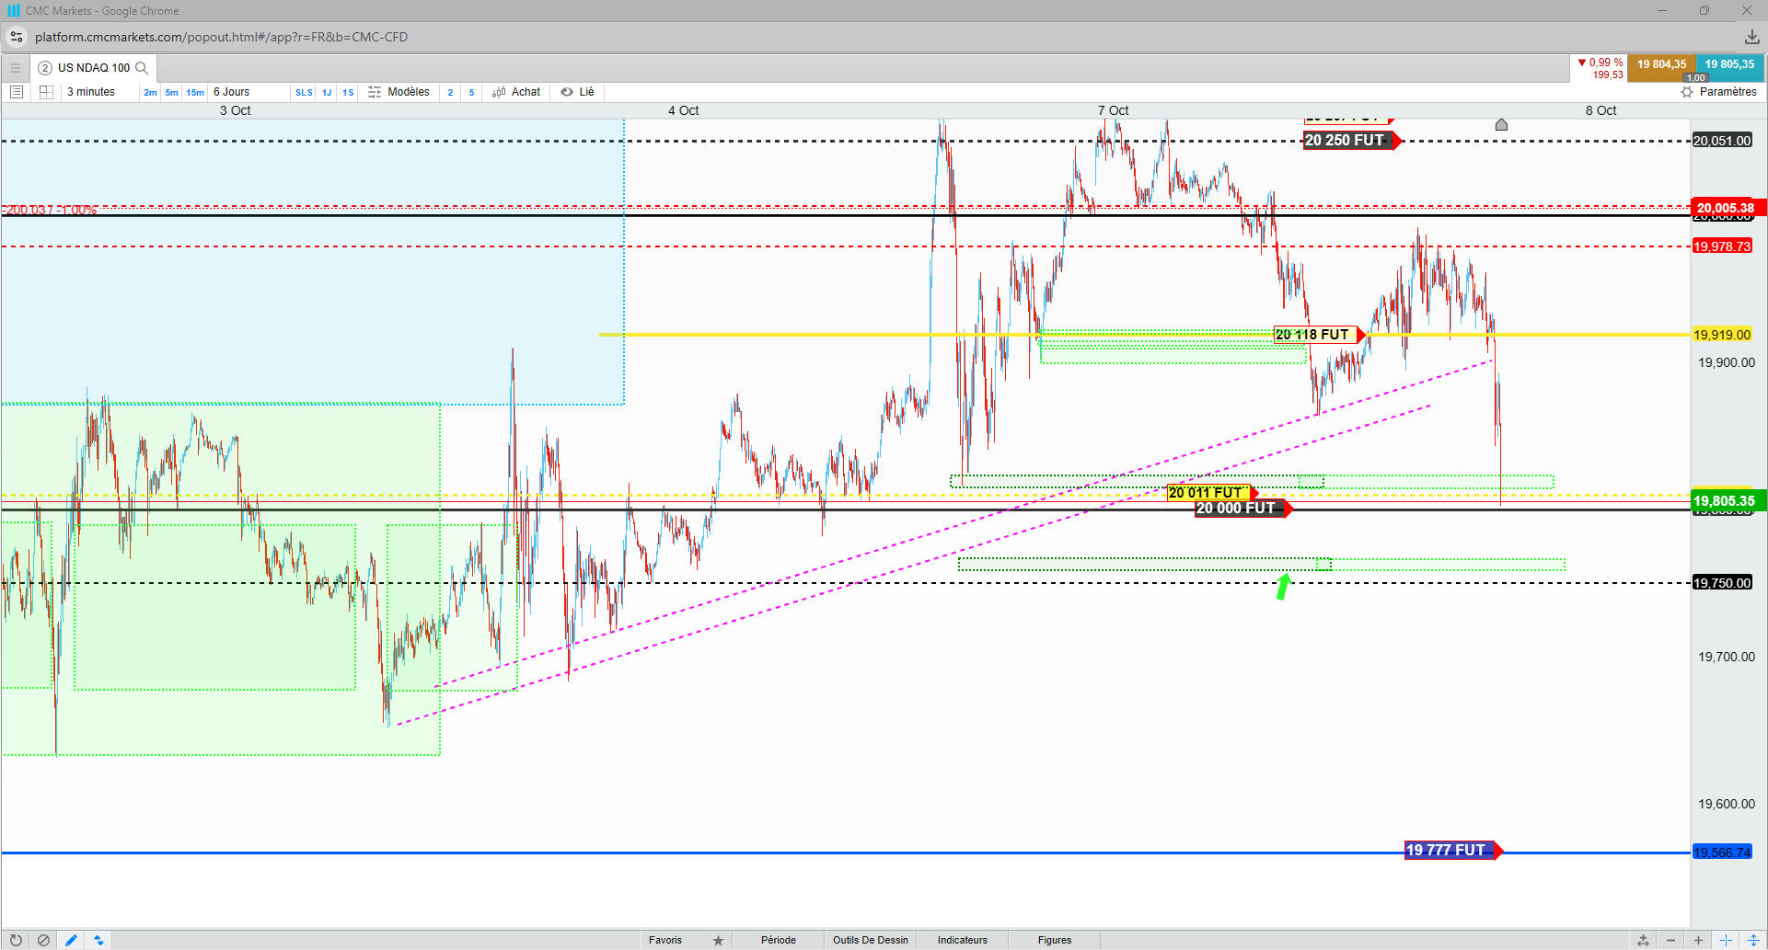This screenshot has height=950, width=1768.
Task: Click the 4 Oct date label
Action: pyautogui.click(x=683, y=110)
